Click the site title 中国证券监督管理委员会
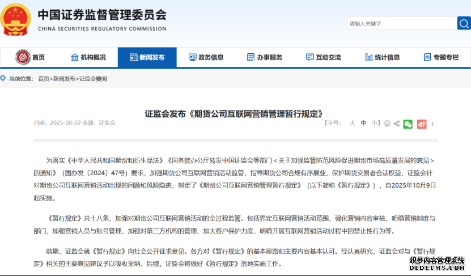The width and height of the screenshot is (471, 276). pyautogui.click(x=102, y=15)
